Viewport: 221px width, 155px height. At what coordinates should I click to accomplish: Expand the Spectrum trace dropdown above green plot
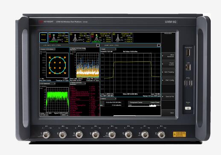[x=47, y=84]
